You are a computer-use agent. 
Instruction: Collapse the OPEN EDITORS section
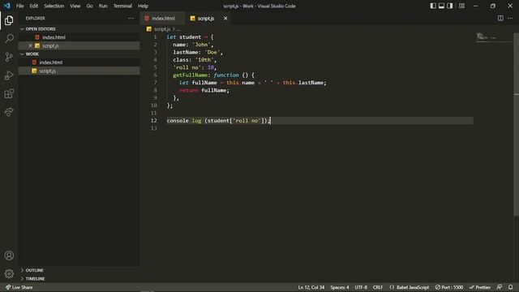79,29
